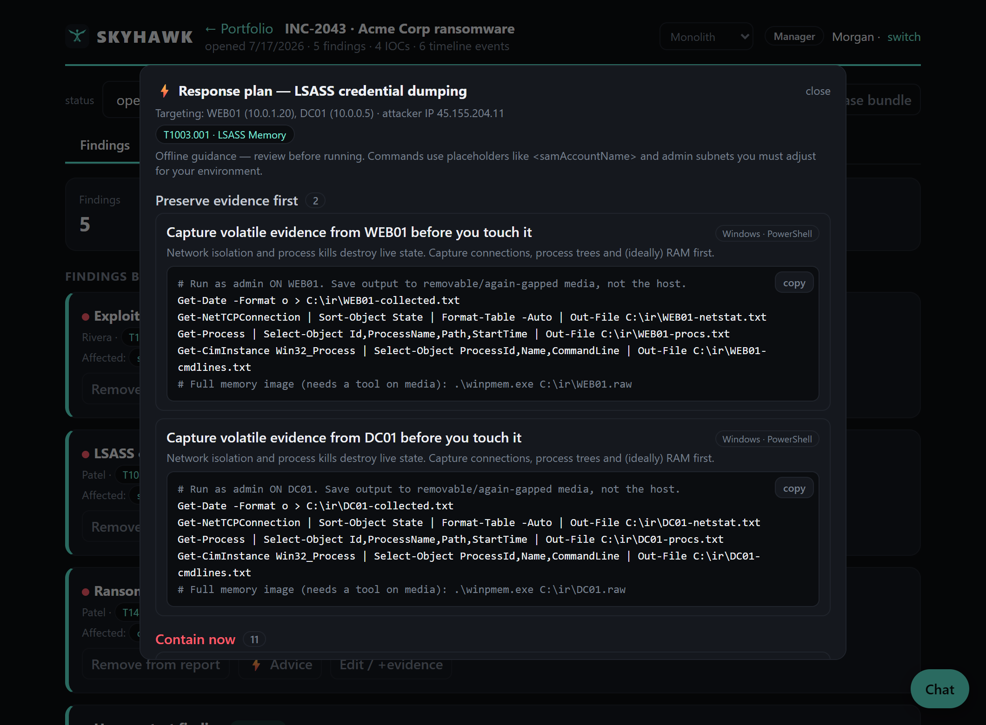Viewport: 986px width, 725px height.
Task: Click the opened 7/17/2026 findings summary line
Action: coord(357,46)
